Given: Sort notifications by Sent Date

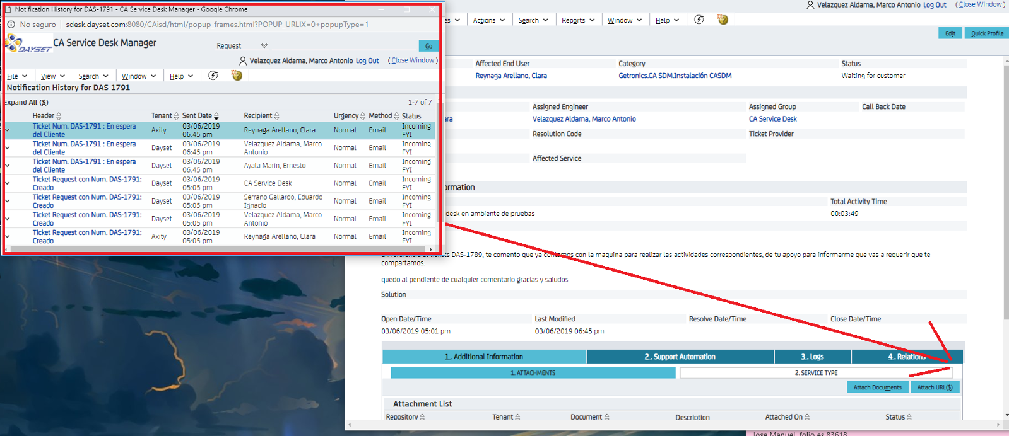Looking at the screenshot, I should [x=216, y=116].
